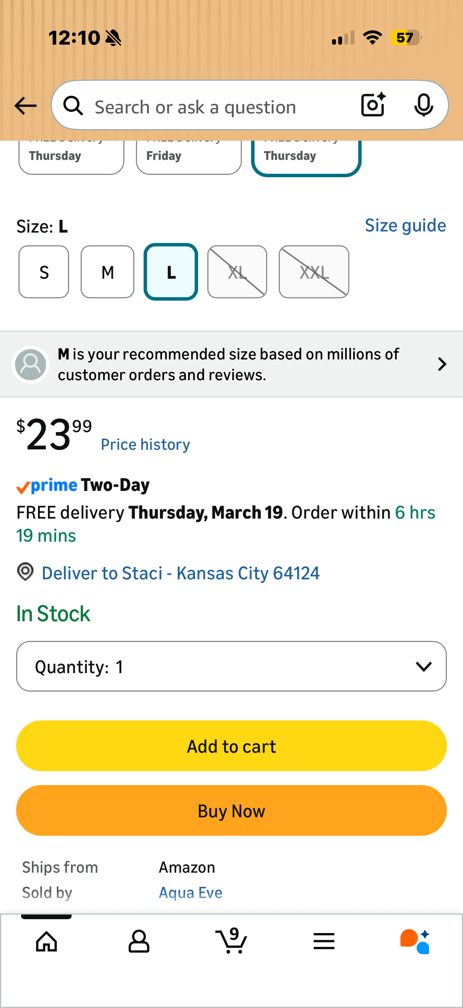
Task: Expand recommended size details chevron
Action: (442, 364)
